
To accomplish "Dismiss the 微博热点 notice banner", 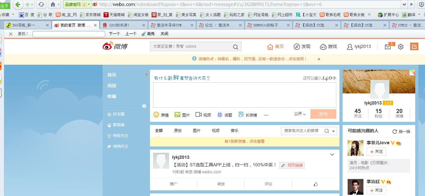I will point(319,59).
